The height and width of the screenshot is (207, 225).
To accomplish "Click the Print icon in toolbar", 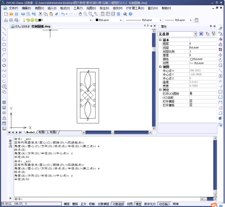I will [x=23, y=14].
